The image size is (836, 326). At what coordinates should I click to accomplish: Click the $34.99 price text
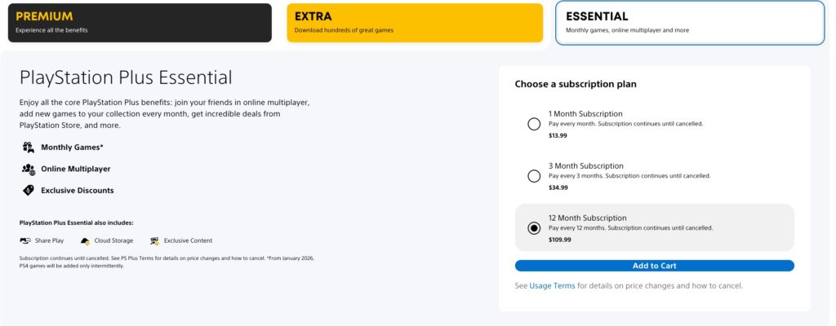pyautogui.click(x=558, y=187)
